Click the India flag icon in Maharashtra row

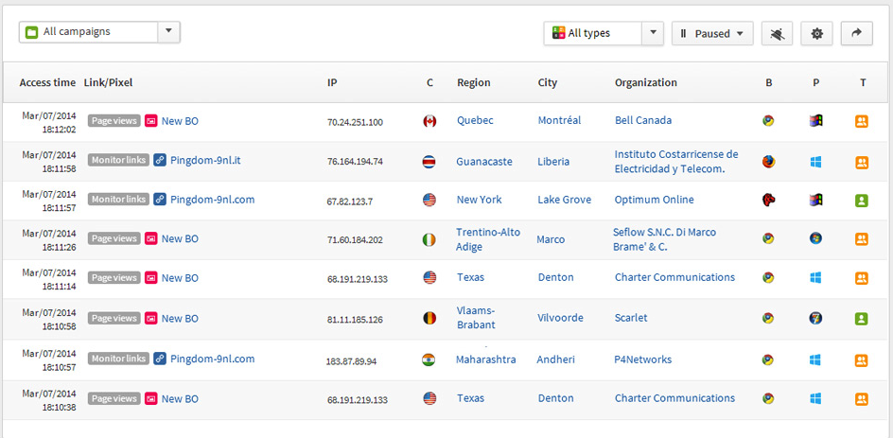click(x=429, y=360)
